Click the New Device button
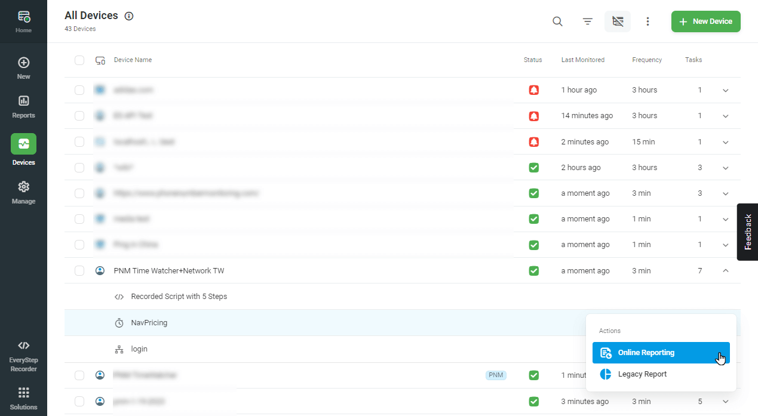 coord(705,21)
